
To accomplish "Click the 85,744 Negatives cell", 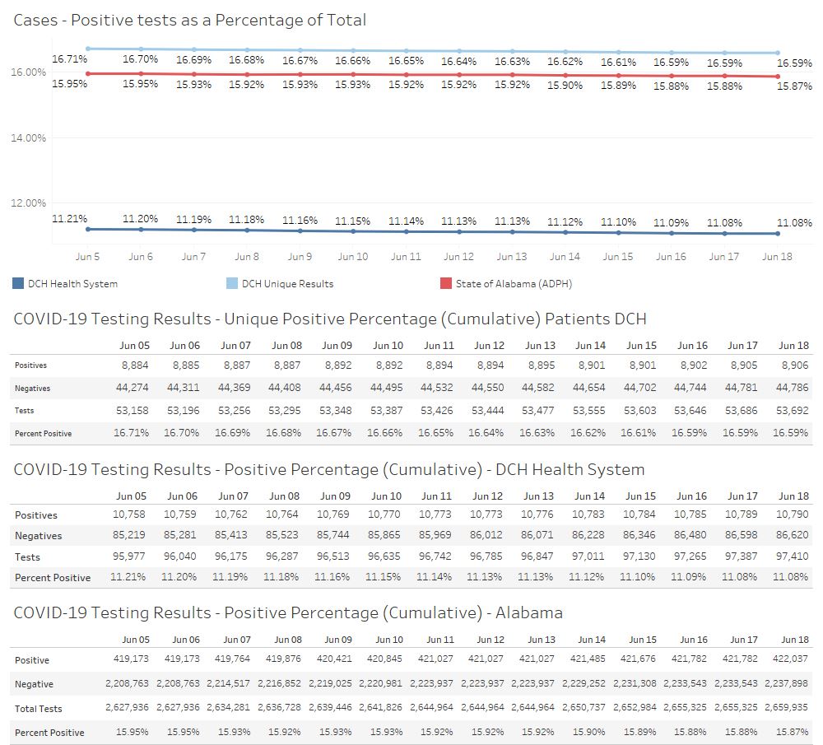I will 332,535.
